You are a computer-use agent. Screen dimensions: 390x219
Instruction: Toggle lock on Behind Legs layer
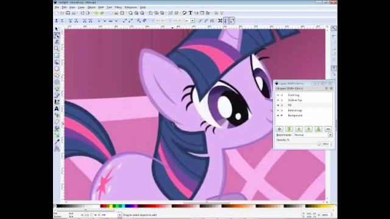[282, 110]
